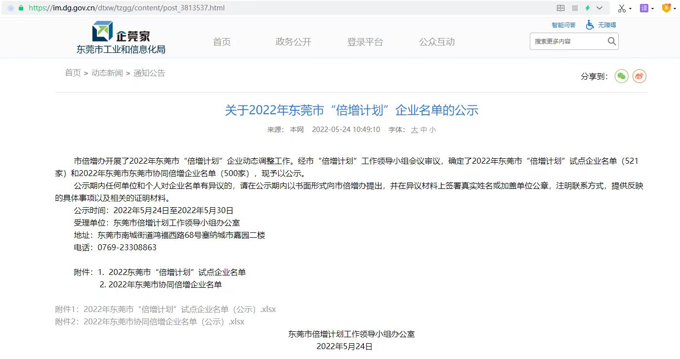Click the 智能问答 link

[x=563, y=25]
